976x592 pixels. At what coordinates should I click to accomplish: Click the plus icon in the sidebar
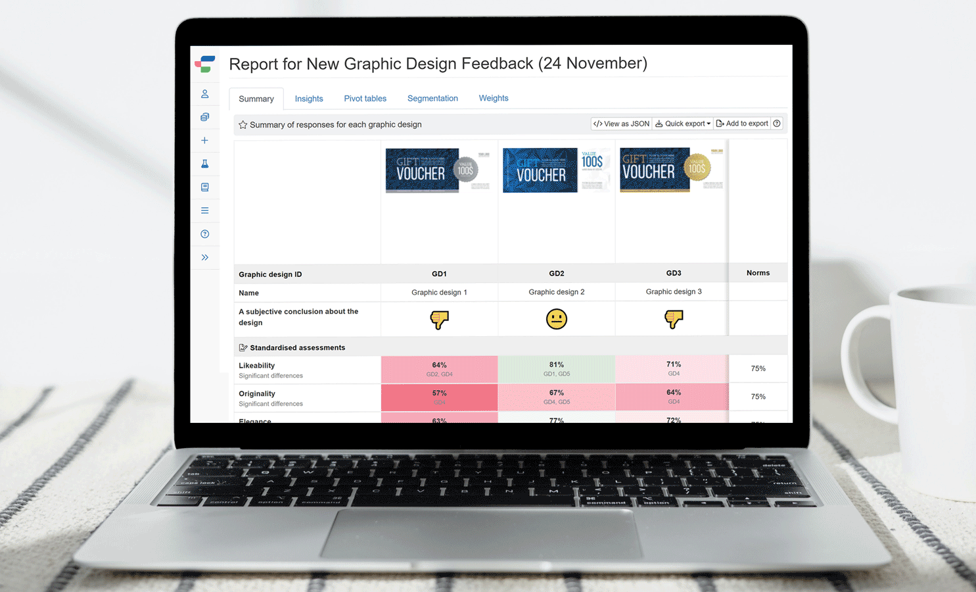205,141
